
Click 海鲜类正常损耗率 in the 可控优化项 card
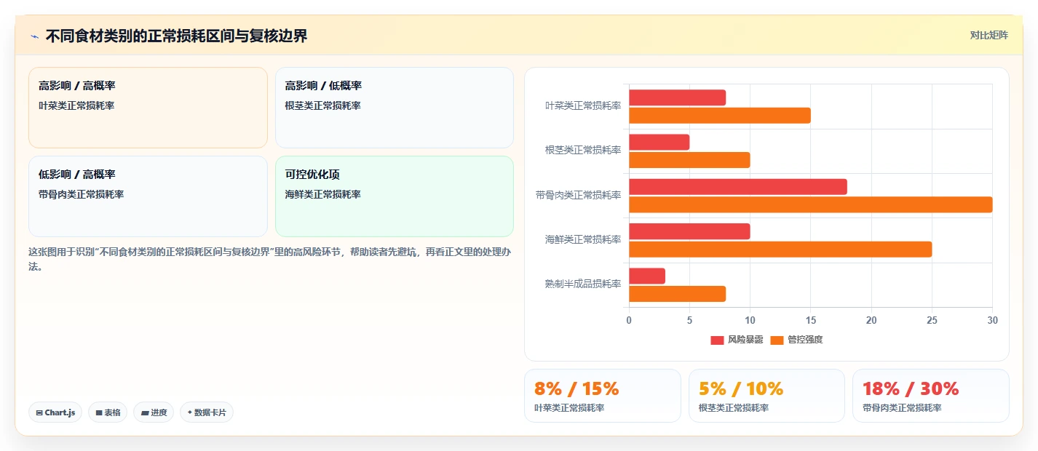tap(323, 195)
